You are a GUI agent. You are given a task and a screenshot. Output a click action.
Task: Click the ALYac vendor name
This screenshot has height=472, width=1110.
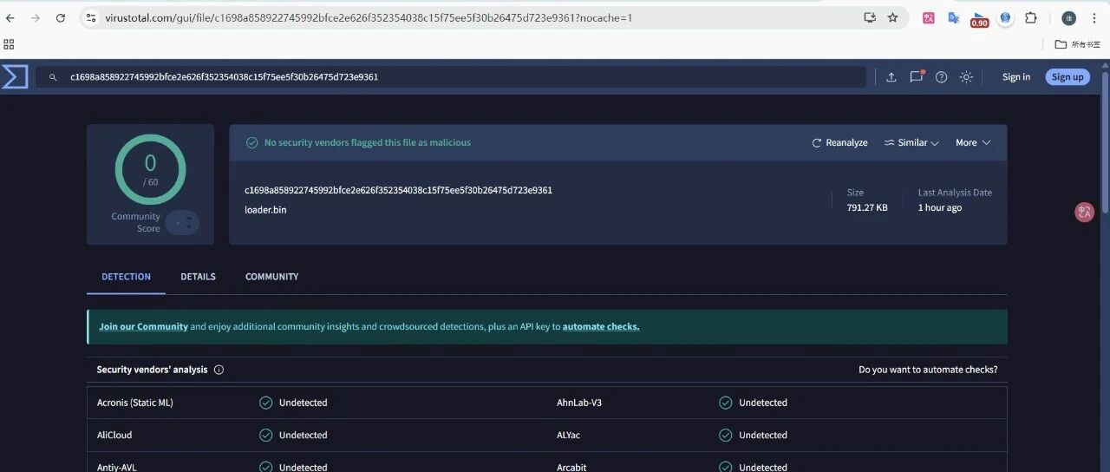[569, 436]
